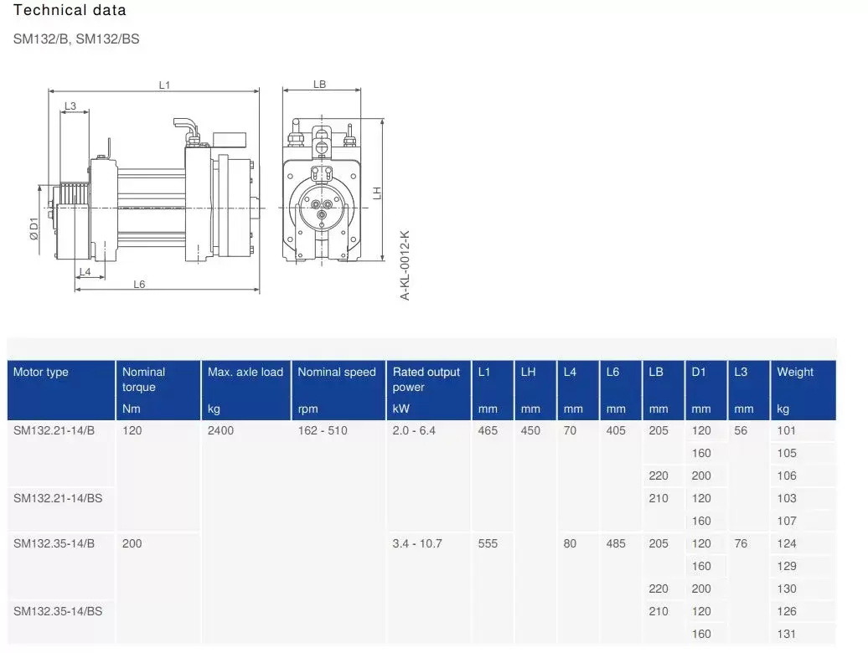
Task: Click the weight value "106"
Action: 787,476
